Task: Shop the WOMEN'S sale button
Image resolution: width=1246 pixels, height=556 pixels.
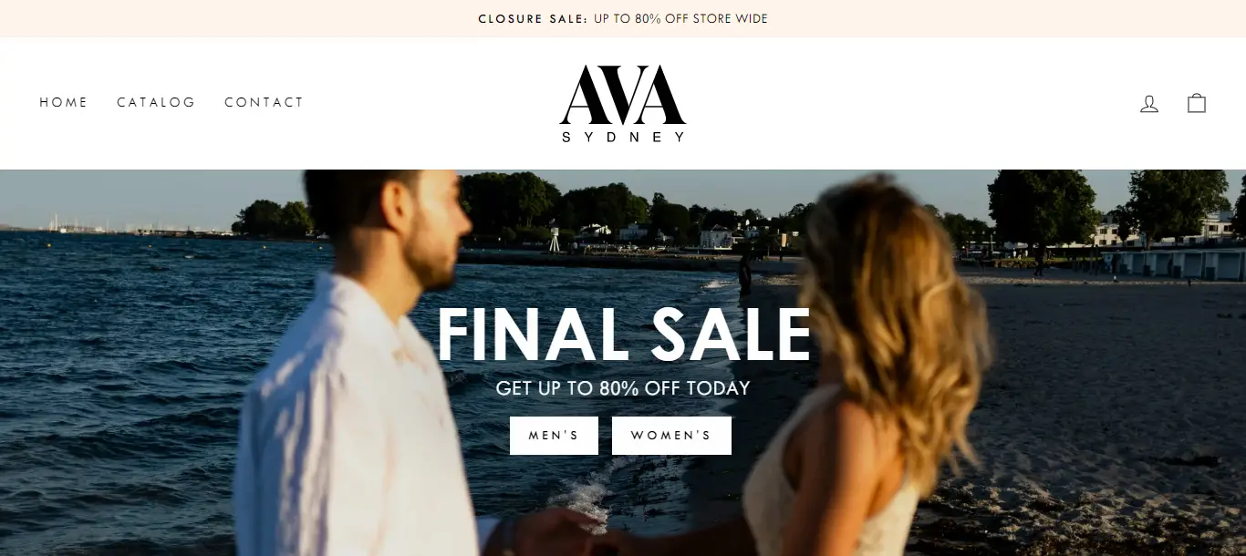Action: pyautogui.click(x=671, y=436)
